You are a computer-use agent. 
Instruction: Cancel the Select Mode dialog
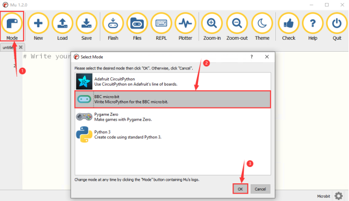pos(260,189)
